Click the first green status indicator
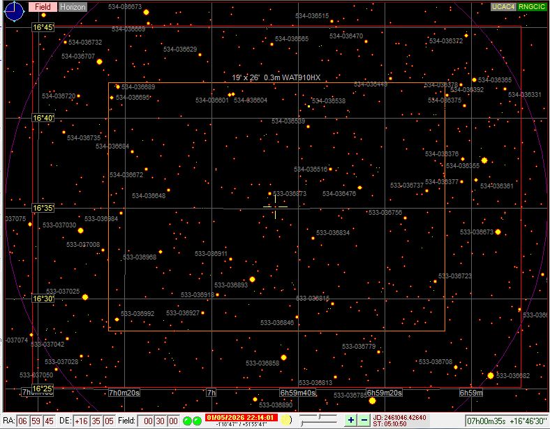This screenshot has width=550, height=429. (x=187, y=421)
